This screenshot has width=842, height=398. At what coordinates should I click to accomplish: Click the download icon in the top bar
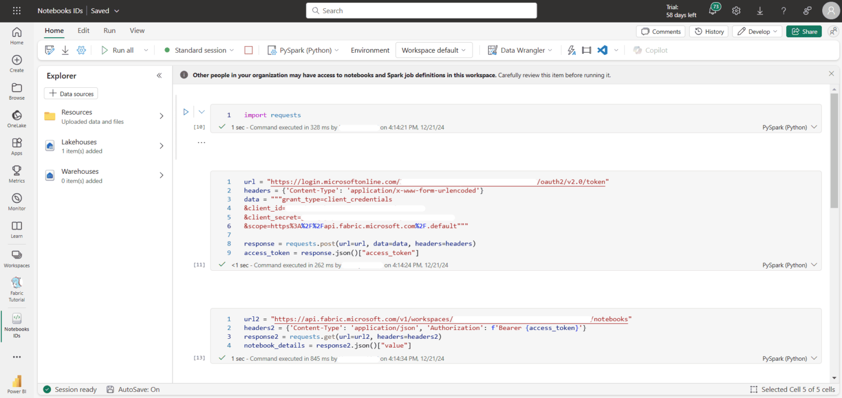(760, 10)
